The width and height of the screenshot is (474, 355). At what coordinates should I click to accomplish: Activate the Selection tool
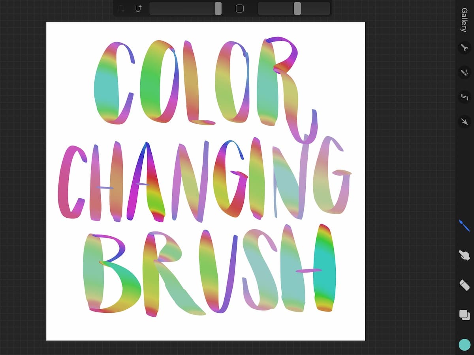point(465,96)
